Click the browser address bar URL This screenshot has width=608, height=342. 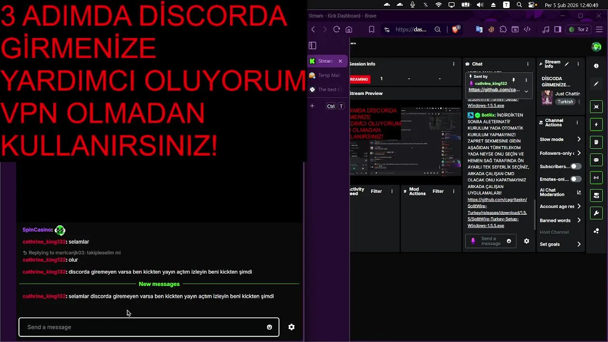411,29
